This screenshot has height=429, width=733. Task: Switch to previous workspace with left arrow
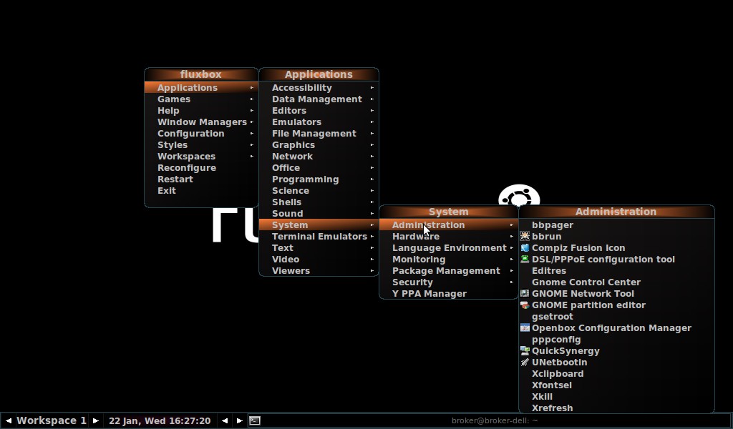[x=8, y=420]
